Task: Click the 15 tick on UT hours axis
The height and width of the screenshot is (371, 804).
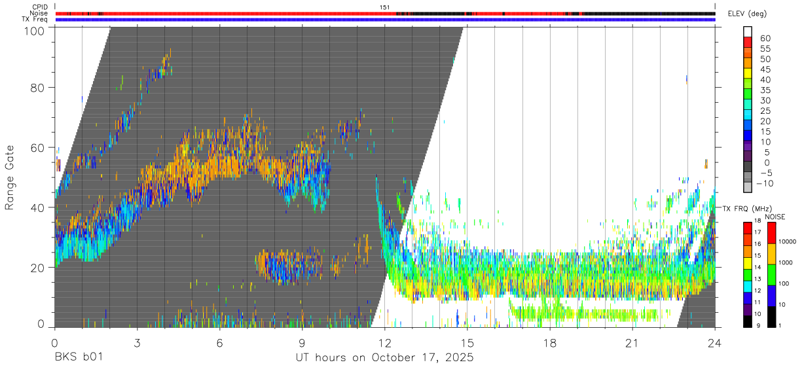Action: 467,342
